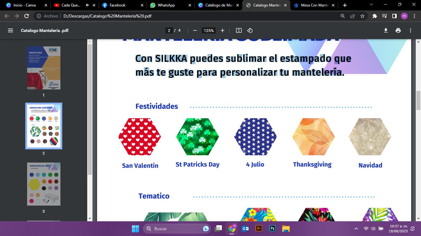Switch to the Facebook tab
Image resolution: width=421 pixels, height=236 pixels.
pyautogui.click(x=123, y=5)
